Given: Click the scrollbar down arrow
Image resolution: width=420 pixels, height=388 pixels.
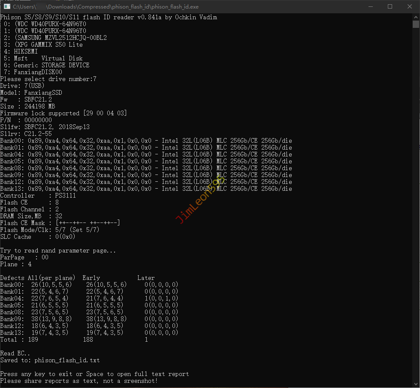Looking at the screenshot, I should tap(416, 384).
